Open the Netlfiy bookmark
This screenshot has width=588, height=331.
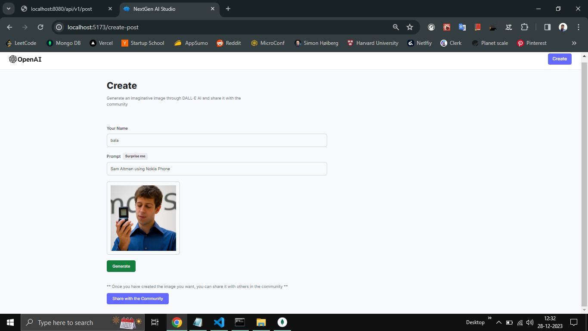pos(420,43)
